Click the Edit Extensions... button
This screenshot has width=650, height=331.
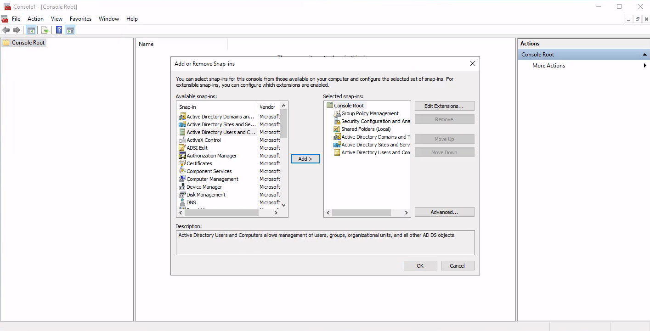[x=444, y=106]
